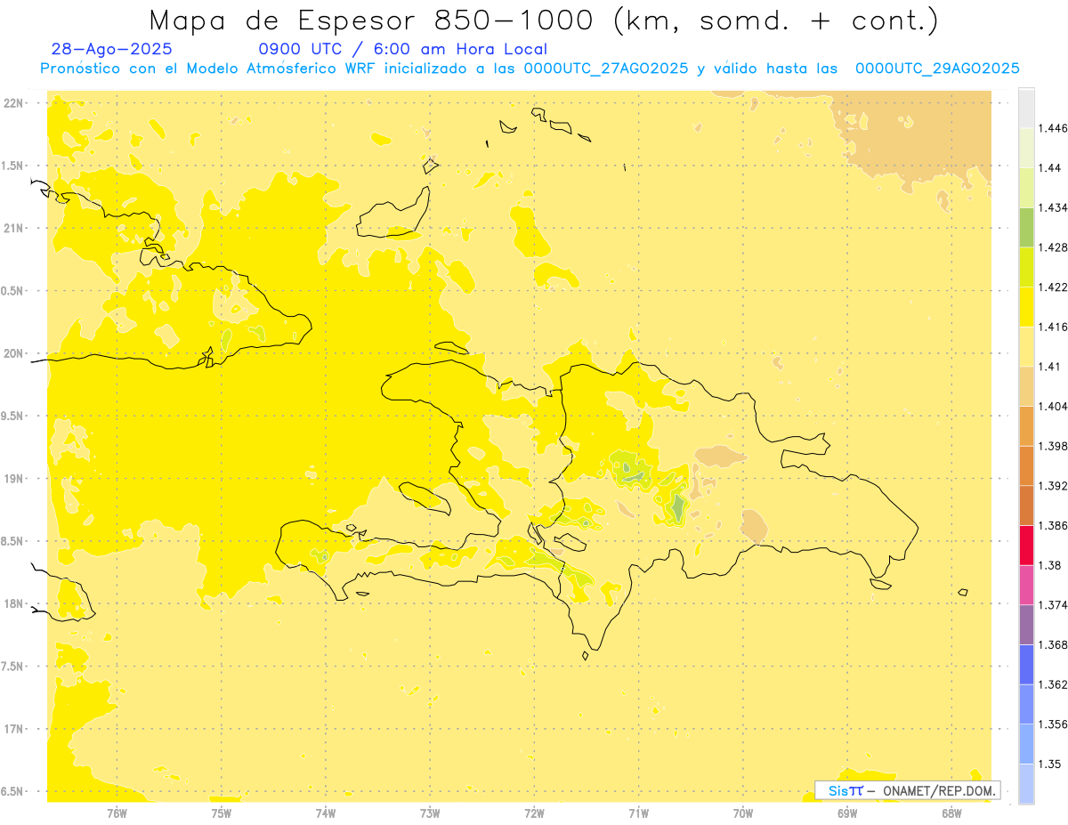Click the 21N latitude label
This screenshot has height=825, width=1068.
point(15,228)
